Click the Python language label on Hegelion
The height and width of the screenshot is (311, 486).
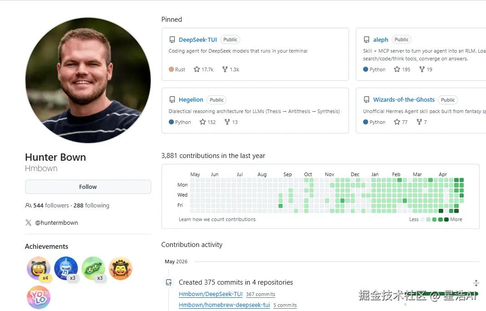pyautogui.click(x=180, y=122)
